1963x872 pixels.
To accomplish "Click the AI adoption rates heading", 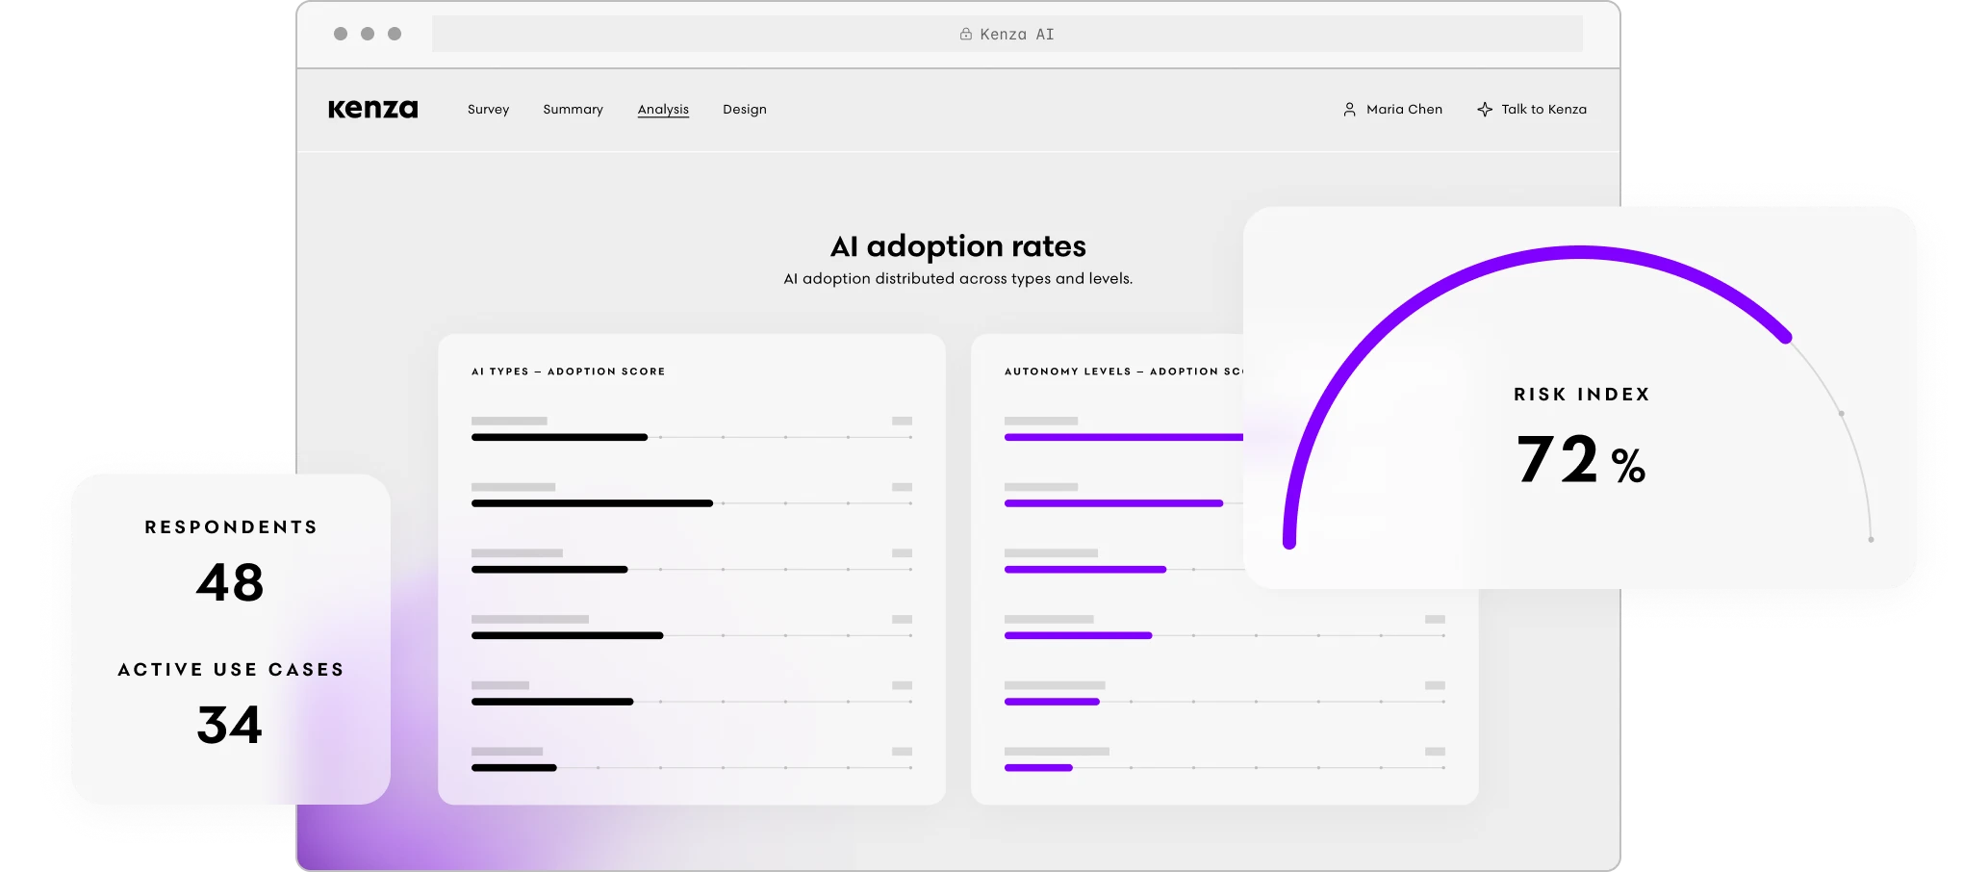I will point(957,246).
